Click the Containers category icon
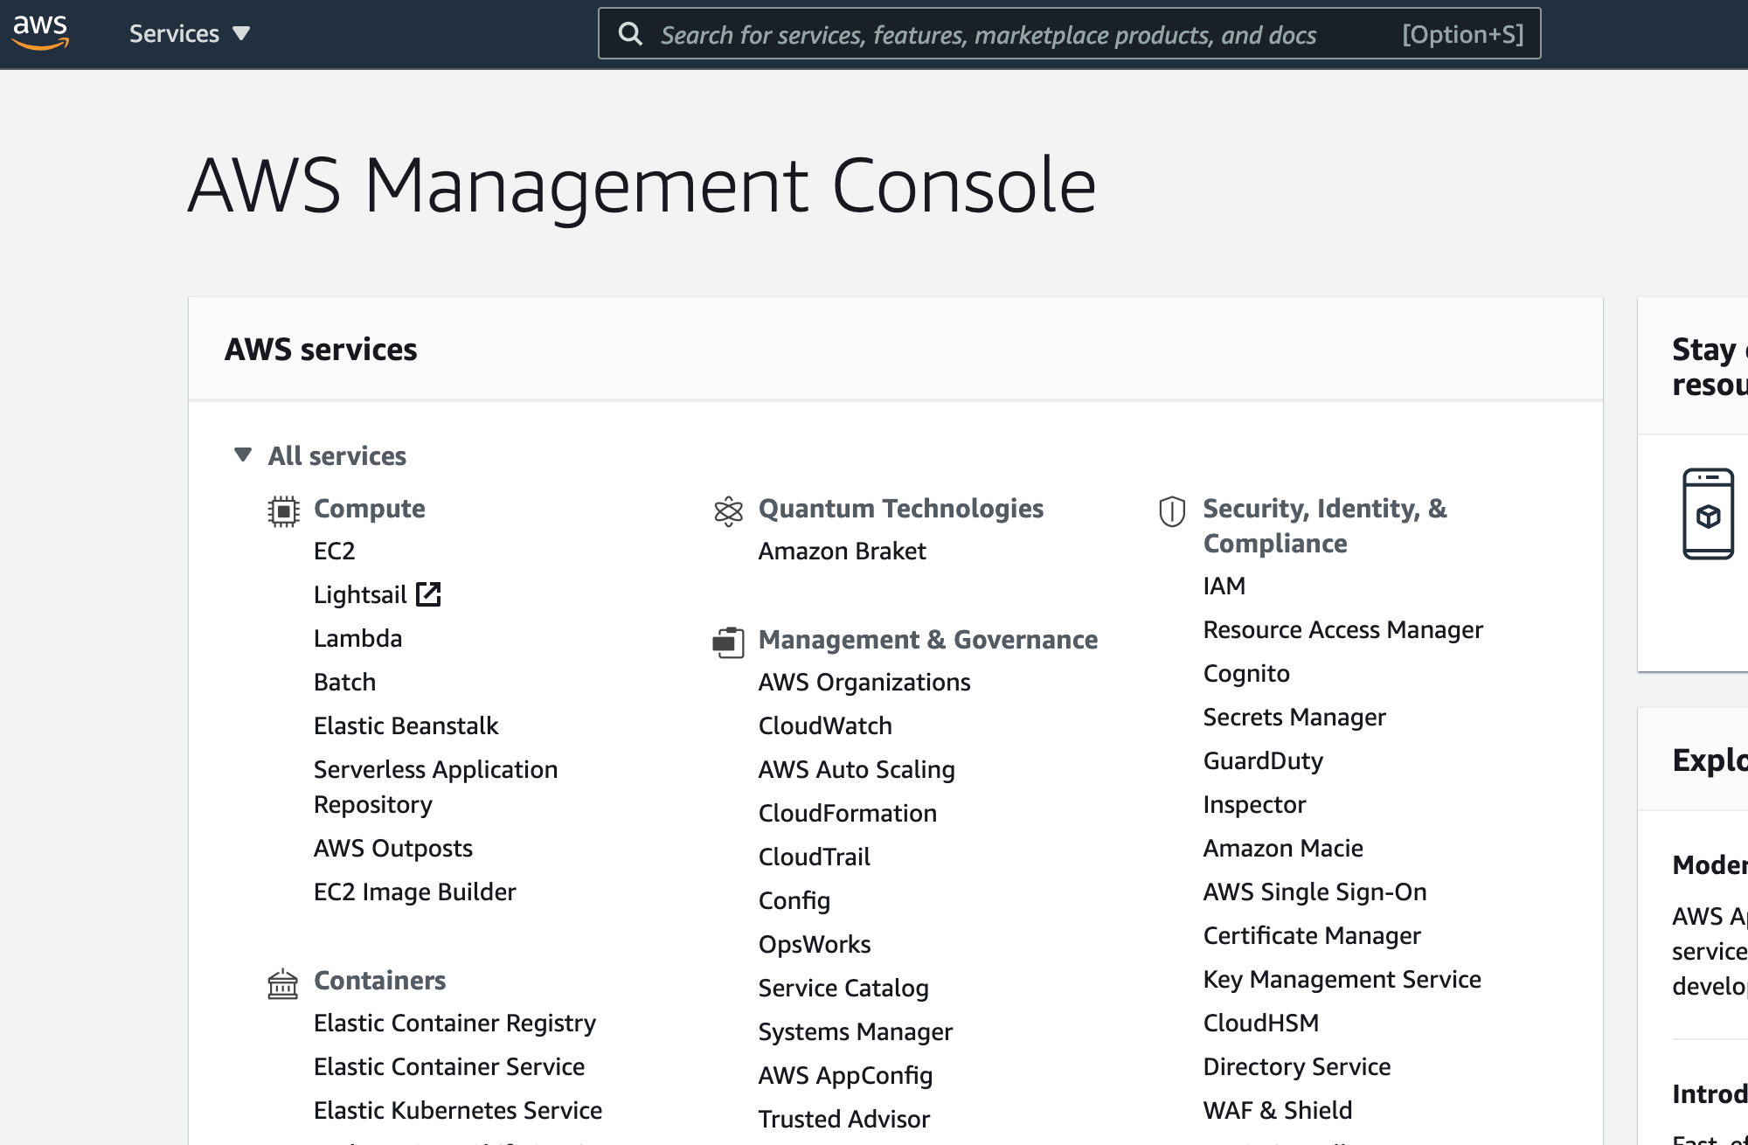Viewport: 1748px width, 1145px height. [282, 983]
